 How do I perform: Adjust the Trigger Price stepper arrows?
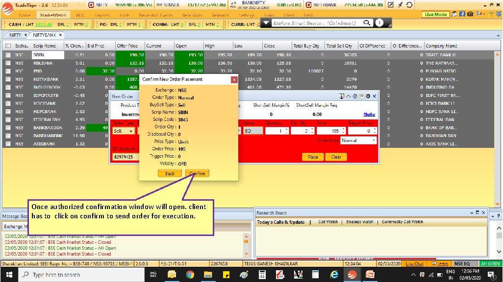click(x=375, y=131)
